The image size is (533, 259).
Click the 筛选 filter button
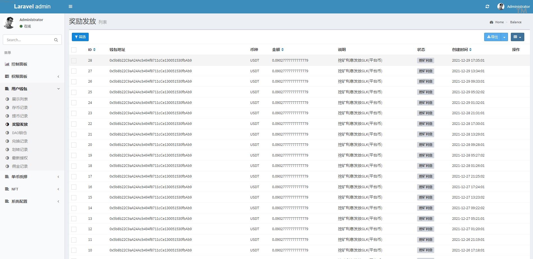point(80,37)
